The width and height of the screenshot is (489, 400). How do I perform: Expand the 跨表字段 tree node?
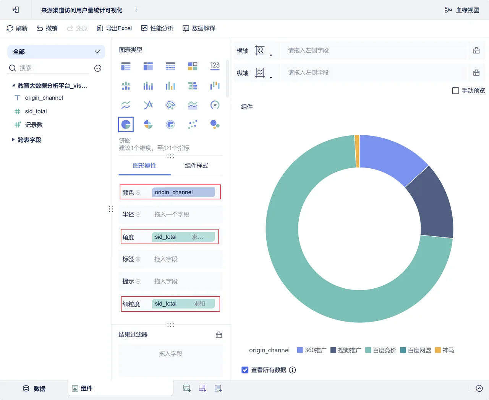pyautogui.click(x=13, y=140)
